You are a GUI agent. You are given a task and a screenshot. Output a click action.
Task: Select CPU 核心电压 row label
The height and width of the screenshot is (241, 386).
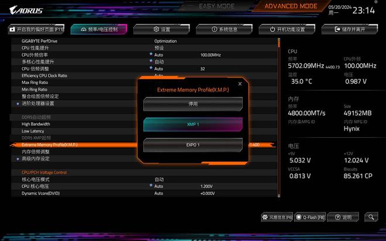35,187
